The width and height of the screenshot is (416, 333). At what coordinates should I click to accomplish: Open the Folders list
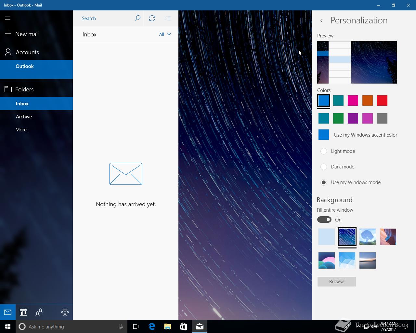pyautogui.click(x=36, y=89)
